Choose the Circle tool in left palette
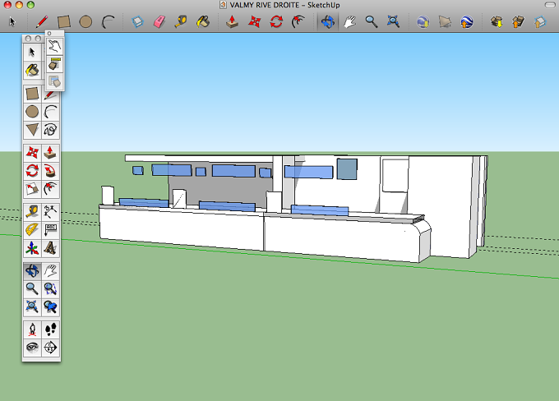559x401 pixels. (x=32, y=112)
